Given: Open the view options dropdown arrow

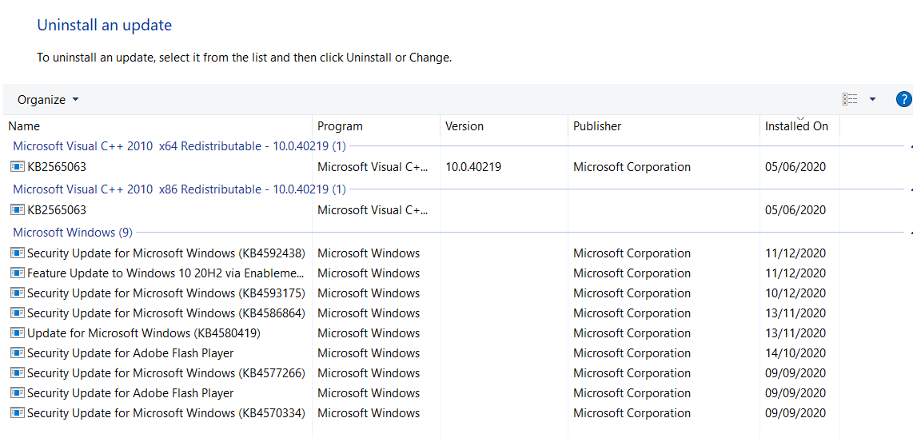Looking at the screenshot, I should coord(872,99).
